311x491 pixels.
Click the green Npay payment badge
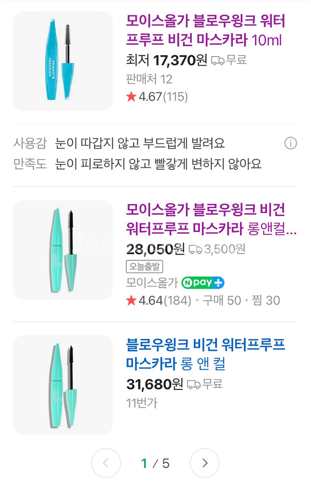coord(203,283)
